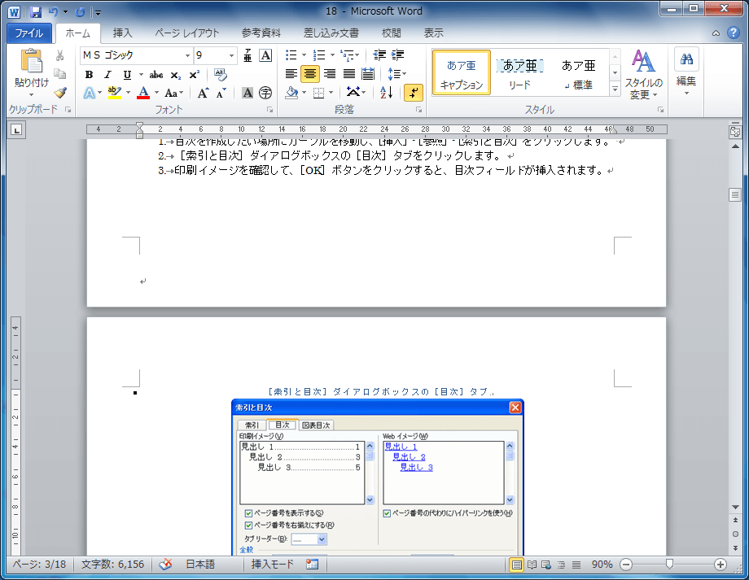749x580 pixels.
Task: Click the Text Effects icon
Action: coord(90,93)
